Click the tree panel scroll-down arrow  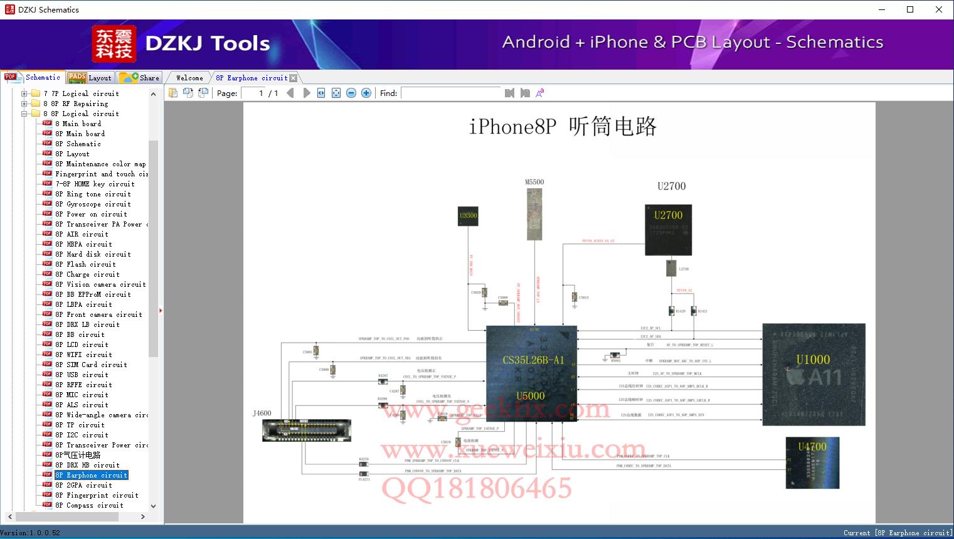pyautogui.click(x=153, y=506)
